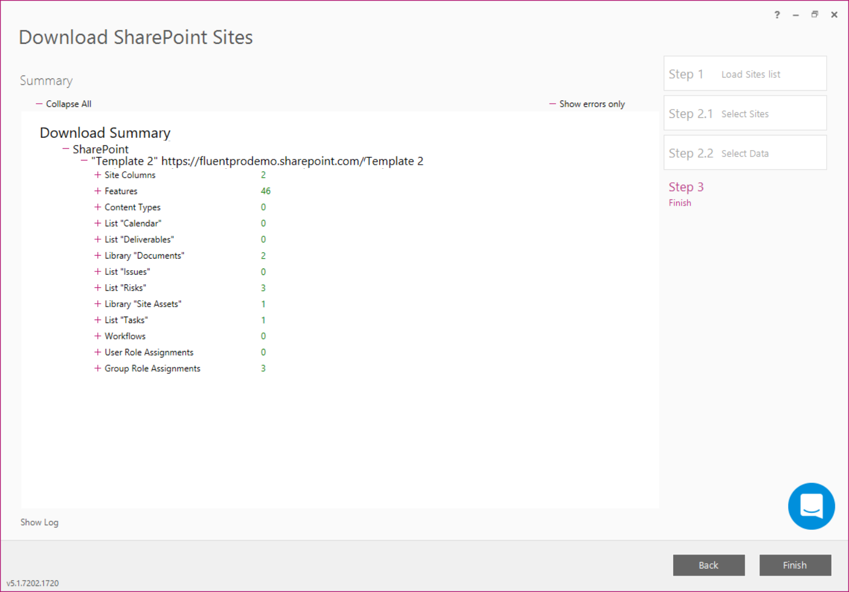Expand the Site Columns node
The height and width of the screenshot is (592, 849).
tap(97, 175)
